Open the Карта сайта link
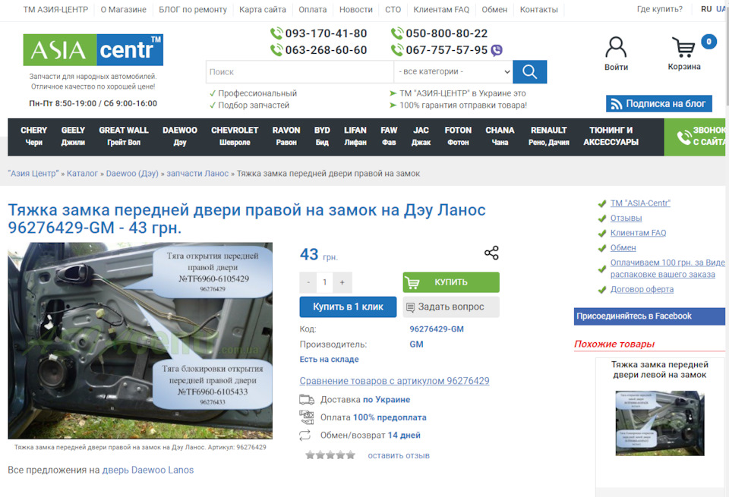Image resolution: width=729 pixels, height=497 pixels. pyautogui.click(x=263, y=9)
